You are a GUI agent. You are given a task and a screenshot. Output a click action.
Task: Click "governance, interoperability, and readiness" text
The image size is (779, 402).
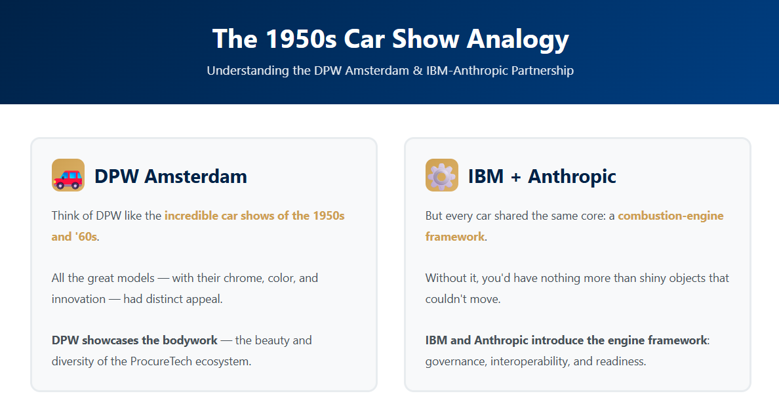click(x=536, y=361)
